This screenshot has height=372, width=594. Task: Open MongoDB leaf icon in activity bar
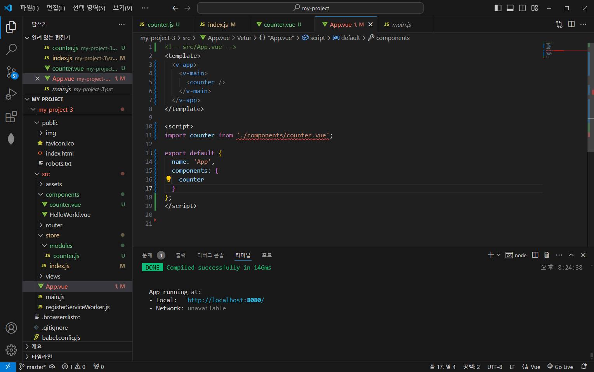tap(11, 139)
